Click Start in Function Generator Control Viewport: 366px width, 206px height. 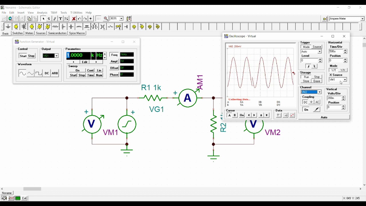coord(23,56)
